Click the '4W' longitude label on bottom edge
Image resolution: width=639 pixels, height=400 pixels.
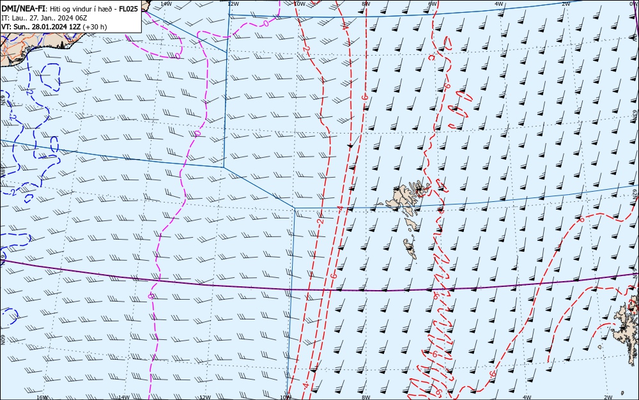[527, 397]
